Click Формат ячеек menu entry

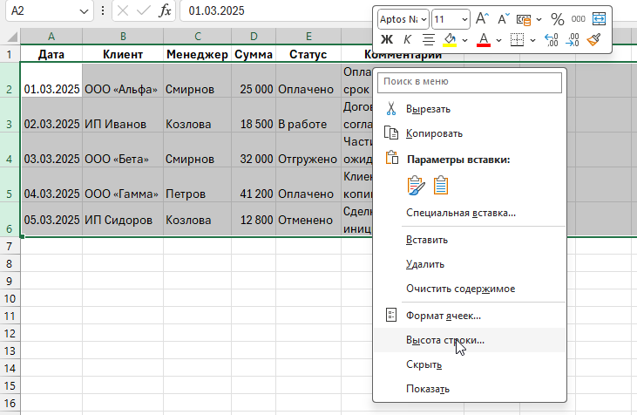[x=443, y=316]
